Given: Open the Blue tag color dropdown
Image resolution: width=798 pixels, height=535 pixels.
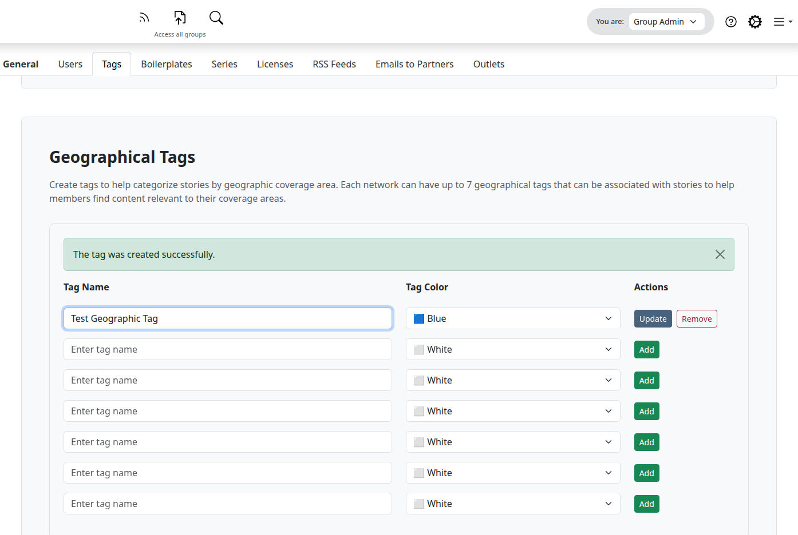Looking at the screenshot, I should 513,318.
